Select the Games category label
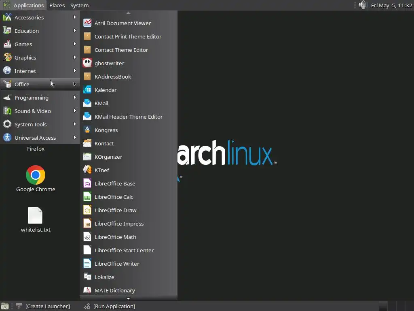This screenshot has height=311, width=414. point(23,44)
